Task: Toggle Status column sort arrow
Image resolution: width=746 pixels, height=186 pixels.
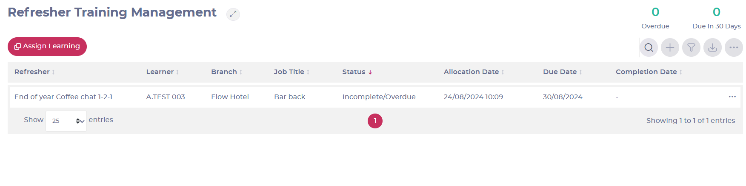Action: [x=370, y=72]
